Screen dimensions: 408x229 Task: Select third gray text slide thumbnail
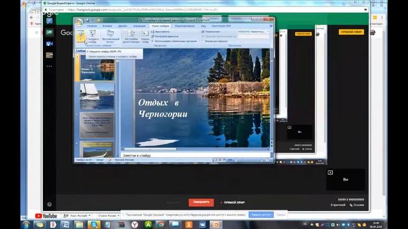[97, 125]
